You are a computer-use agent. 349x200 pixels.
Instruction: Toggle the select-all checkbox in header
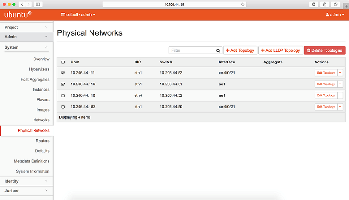point(63,62)
